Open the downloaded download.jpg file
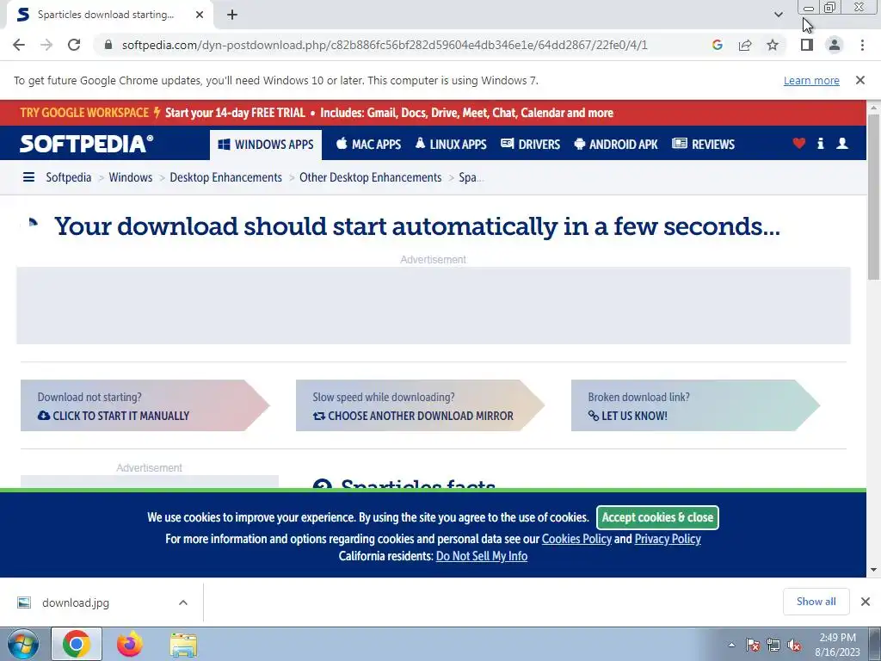This screenshot has width=881, height=661. (x=76, y=602)
